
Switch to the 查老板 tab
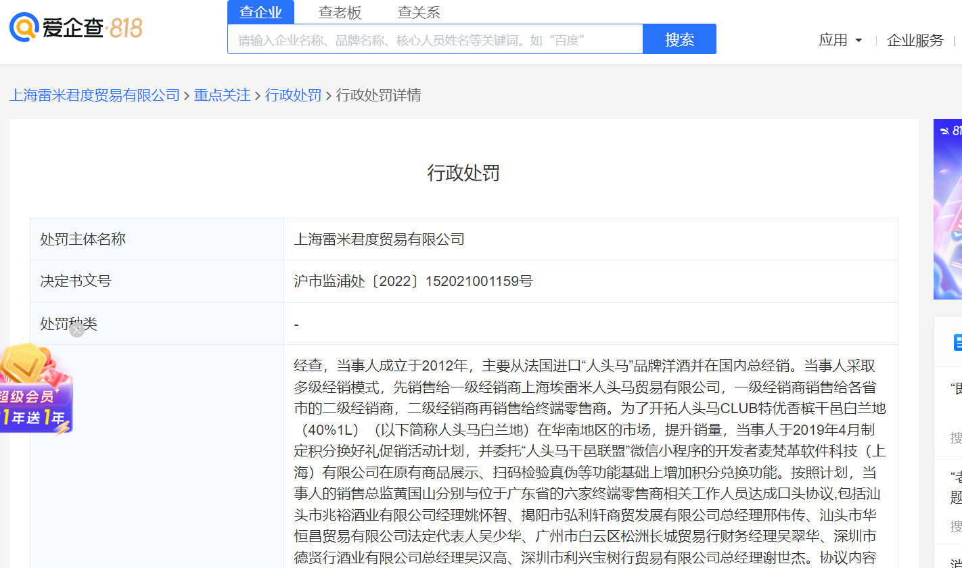point(340,12)
